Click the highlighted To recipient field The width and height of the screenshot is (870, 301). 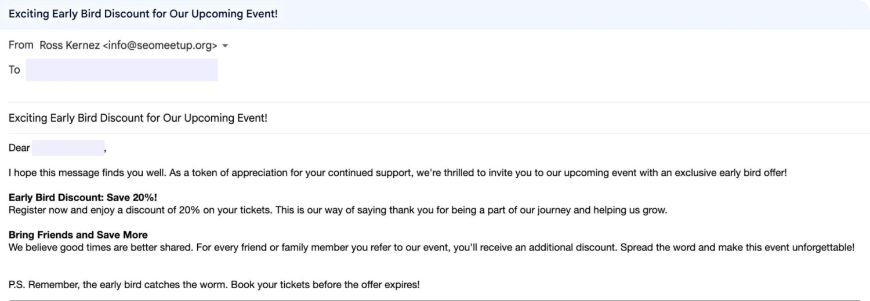point(122,70)
